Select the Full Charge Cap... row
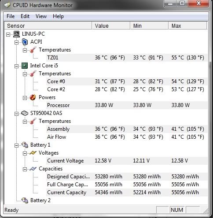Screen dimensions: 213x218 (127, 185)
